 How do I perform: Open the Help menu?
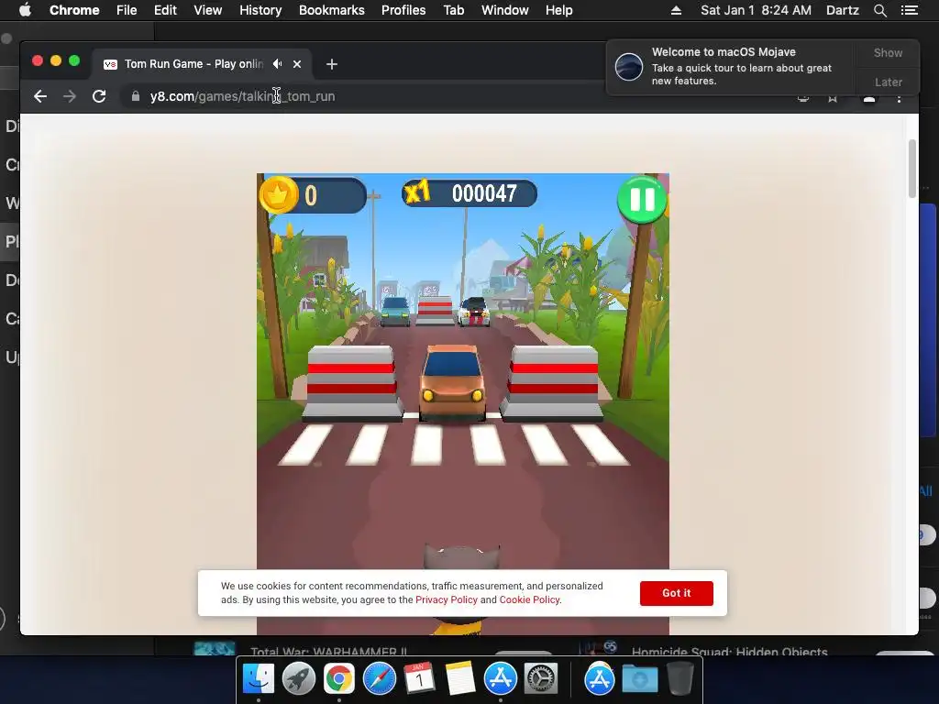click(x=558, y=10)
